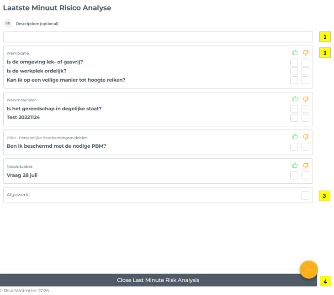This screenshot has width=334, height=295.
Task: Click 'Ben ik beschermd met de nodige PBM?' text
Action: (56, 146)
